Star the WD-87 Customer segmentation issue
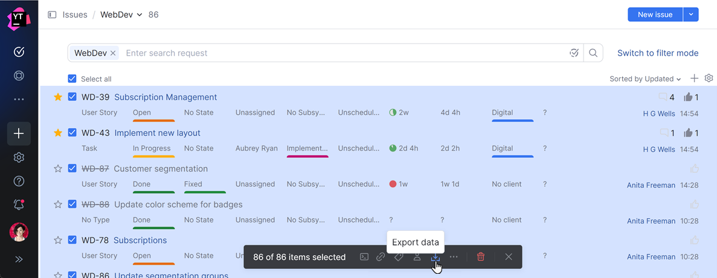The width and height of the screenshot is (717, 278). pyautogui.click(x=58, y=169)
